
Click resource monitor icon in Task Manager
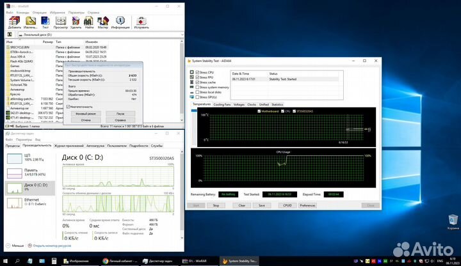[29, 246]
